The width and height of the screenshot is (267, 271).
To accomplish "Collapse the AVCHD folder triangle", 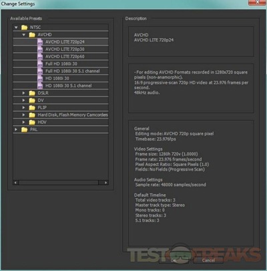I will [23, 35].
